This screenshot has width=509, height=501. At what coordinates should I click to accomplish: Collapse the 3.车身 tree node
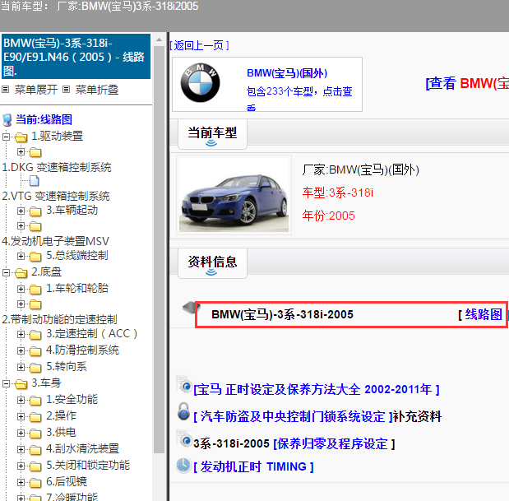pyautogui.click(x=6, y=384)
